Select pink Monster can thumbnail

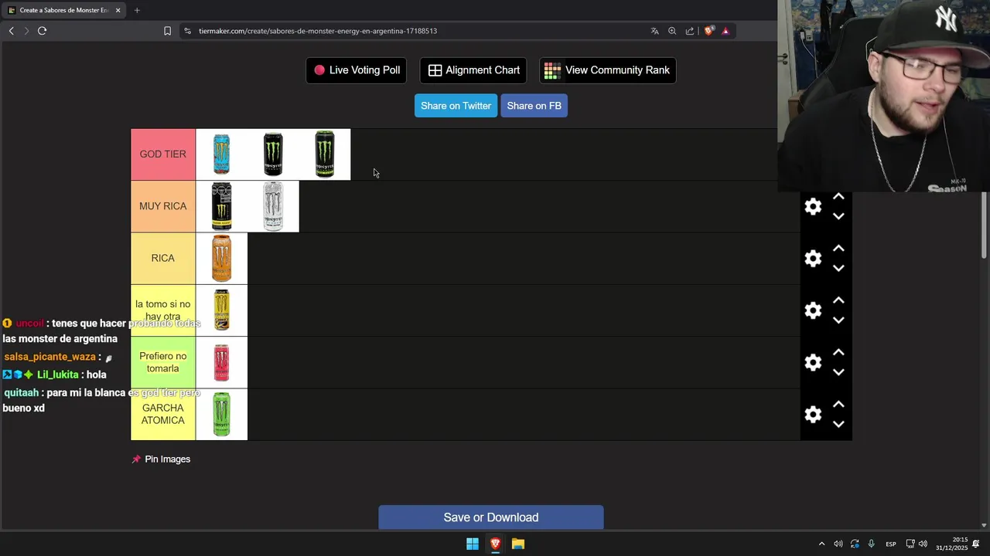click(221, 362)
